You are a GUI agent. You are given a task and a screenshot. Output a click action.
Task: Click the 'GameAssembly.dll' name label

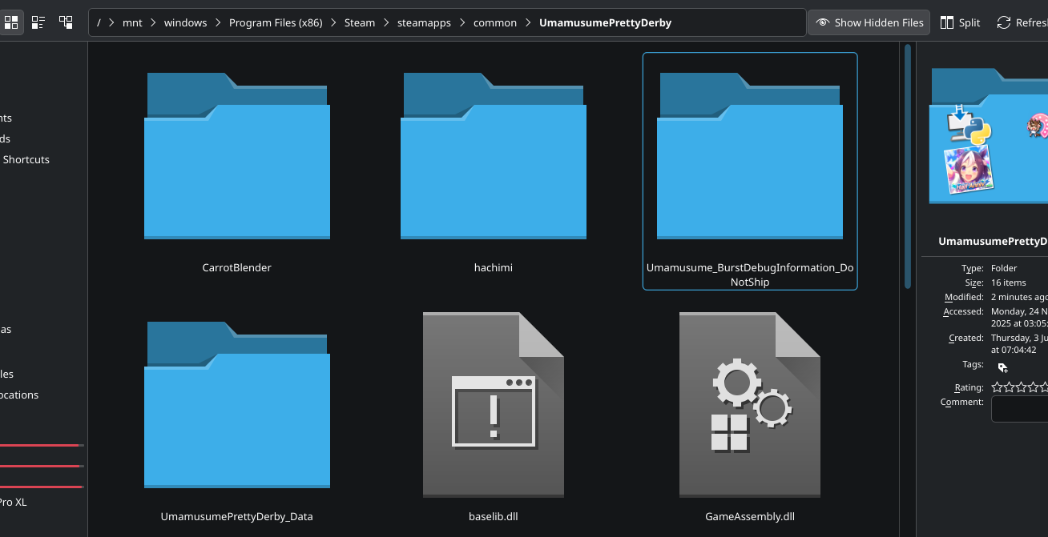750,516
